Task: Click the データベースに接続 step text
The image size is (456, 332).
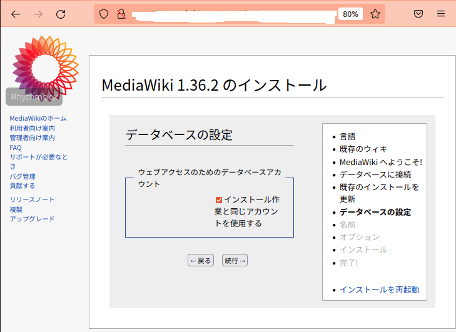Action: coord(375,174)
